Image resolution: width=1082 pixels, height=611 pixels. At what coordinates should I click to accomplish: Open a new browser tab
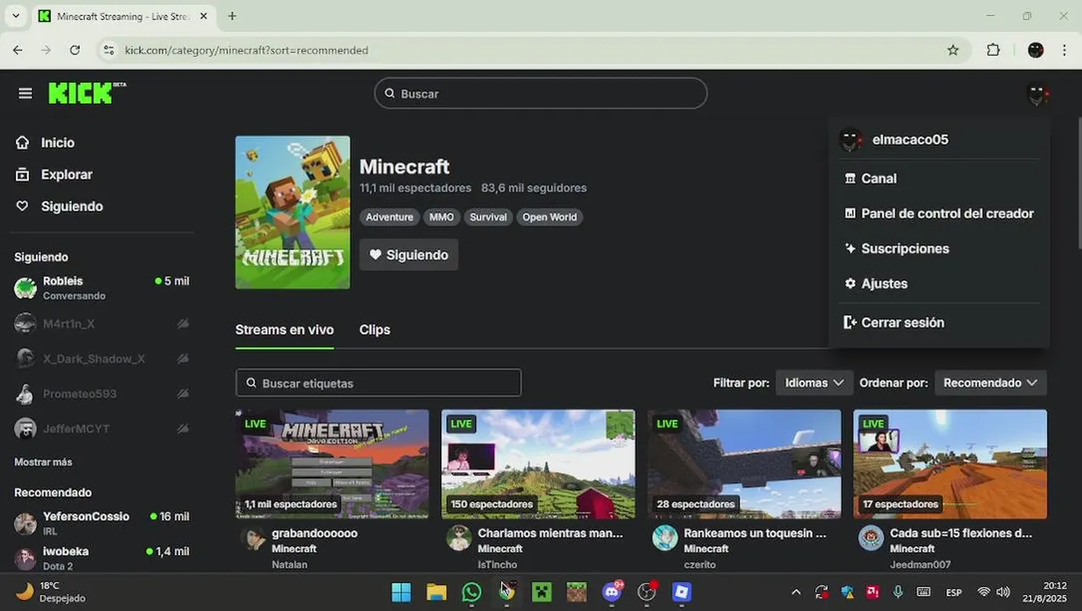(232, 16)
